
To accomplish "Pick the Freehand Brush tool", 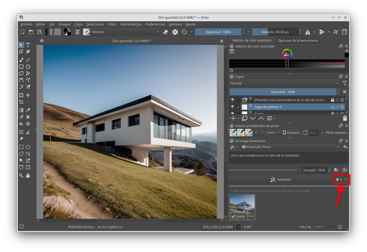I will coord(21,60).
